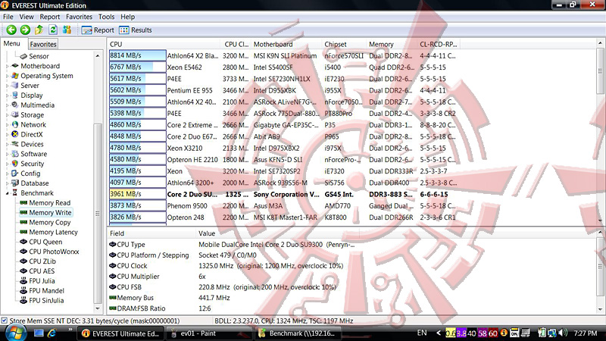This screenshot has width=606, height=341.
Task: Click the Server tree icon
Action: pos(15,86)
